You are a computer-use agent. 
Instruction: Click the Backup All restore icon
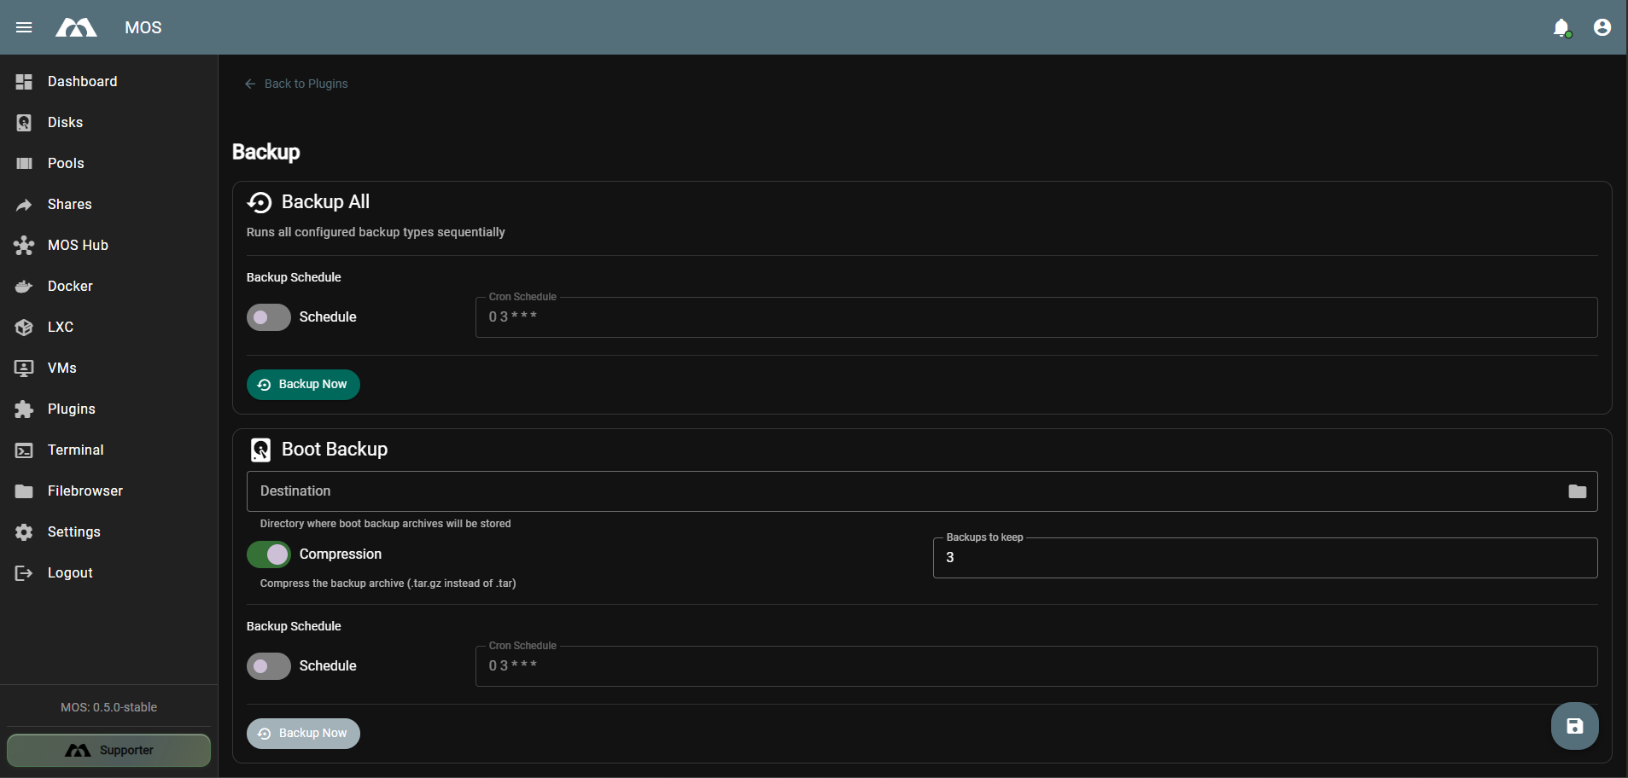tap(260, 202)
